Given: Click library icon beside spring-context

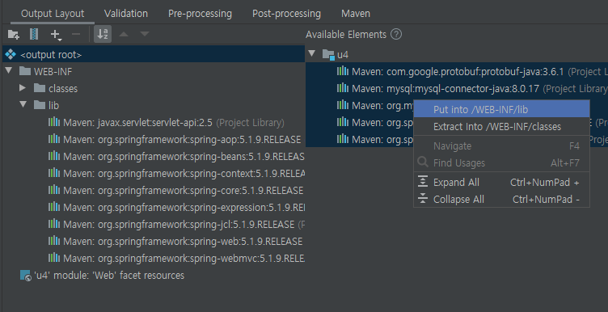Looking at the screenshot, I should [x=54, y=173].
